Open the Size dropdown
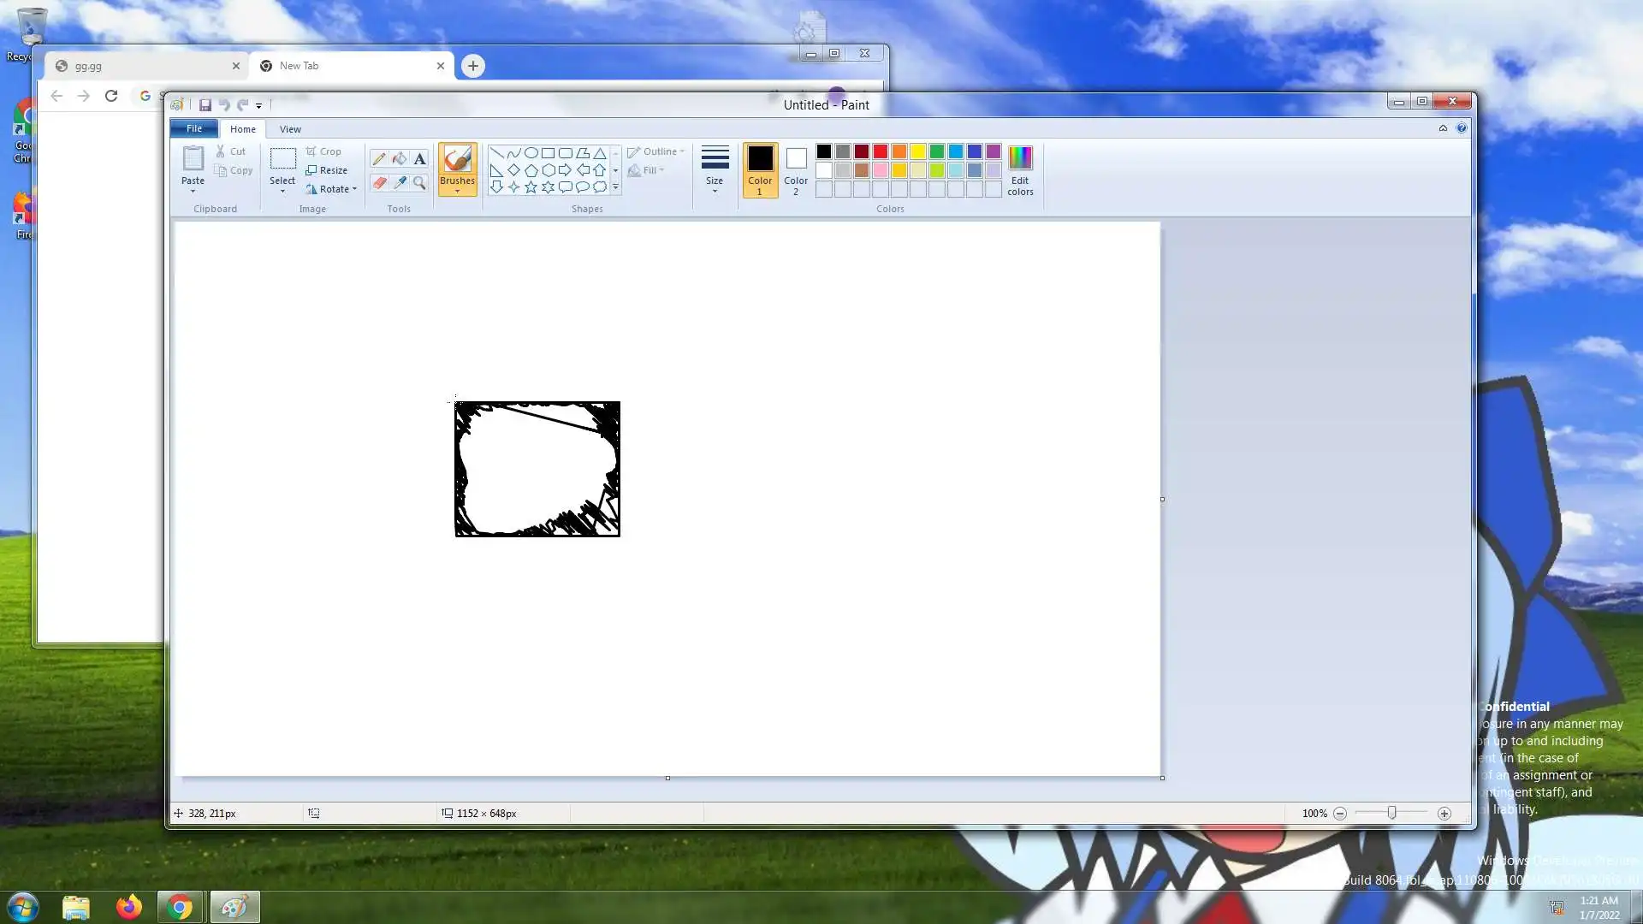This screenshot has width=1643, height=924. (x=715, y=169)
